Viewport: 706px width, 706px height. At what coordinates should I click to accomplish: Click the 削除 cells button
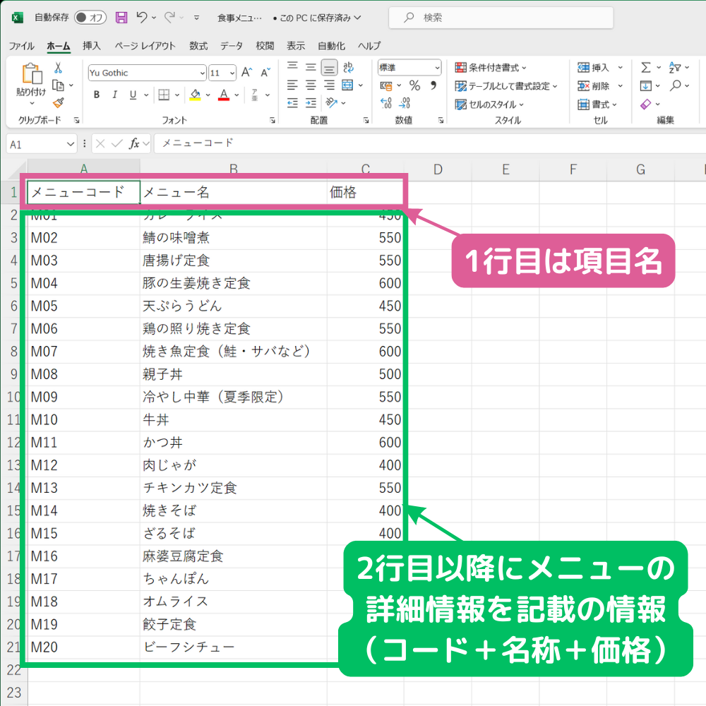594,86
